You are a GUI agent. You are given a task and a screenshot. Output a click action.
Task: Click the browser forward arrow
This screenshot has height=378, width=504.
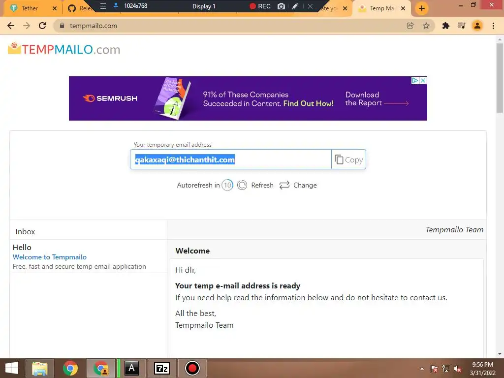tap(27, 26)
